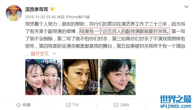Click the 世界之最 watermark logo
194x110 pixels.
176,99
